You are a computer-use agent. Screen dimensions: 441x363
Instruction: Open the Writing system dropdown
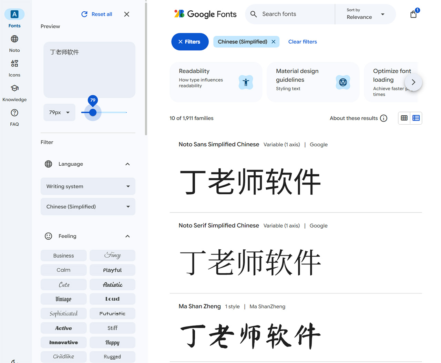[x=88, y=186]
